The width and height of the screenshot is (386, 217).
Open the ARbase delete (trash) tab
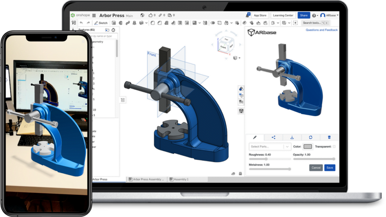[x=329, y=137]
